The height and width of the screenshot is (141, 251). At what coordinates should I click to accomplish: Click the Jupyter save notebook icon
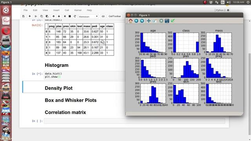[24, 16]
